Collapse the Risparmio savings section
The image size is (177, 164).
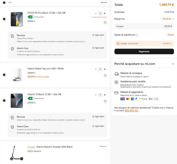172,19
